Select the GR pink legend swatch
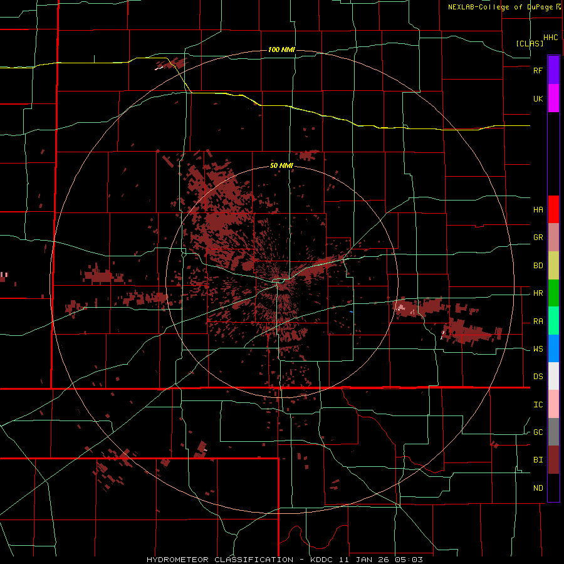 pyautogui.click(x=553, y=238)
